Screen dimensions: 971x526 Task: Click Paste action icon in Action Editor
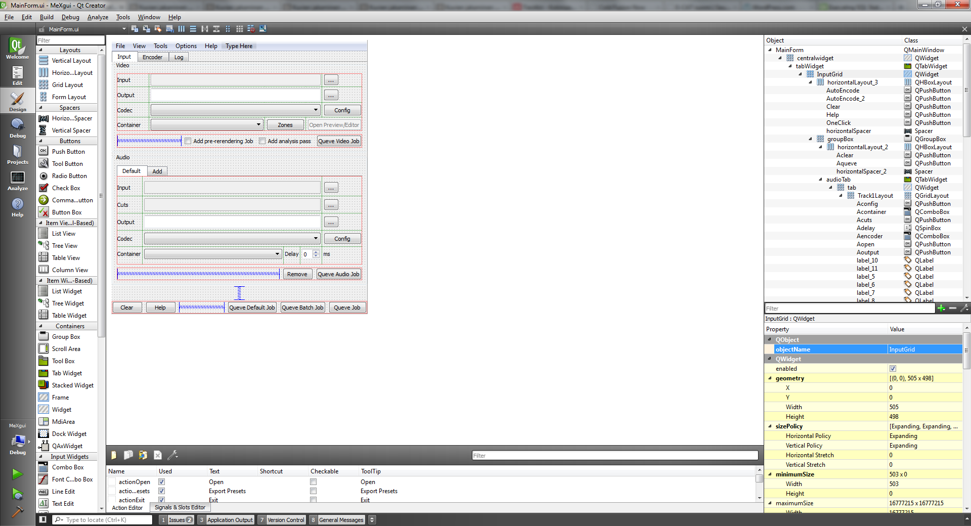(143, 455)
